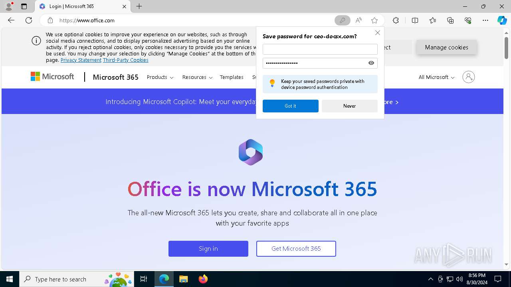Image resolution: width=511 pixels, height=287 pixels.
Task: Reveal the password with the eye icon
Action: tap(371, 63)
